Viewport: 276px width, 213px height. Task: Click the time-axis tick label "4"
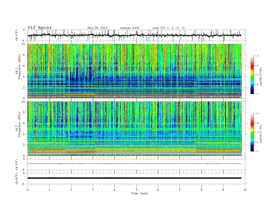tap(114, 190)
